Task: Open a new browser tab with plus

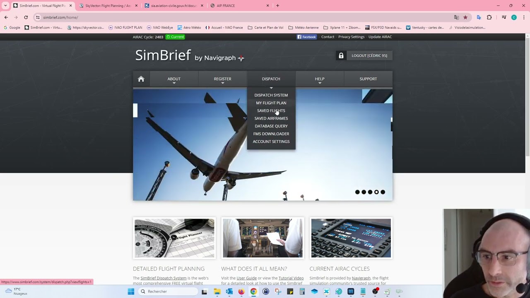Action: (x=277, y=5)
